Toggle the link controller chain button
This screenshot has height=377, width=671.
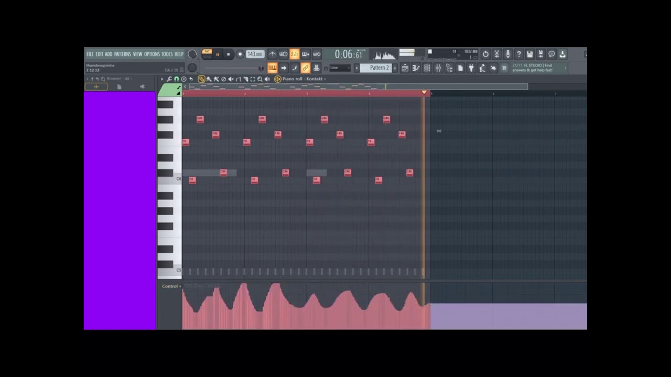[306, 68]
